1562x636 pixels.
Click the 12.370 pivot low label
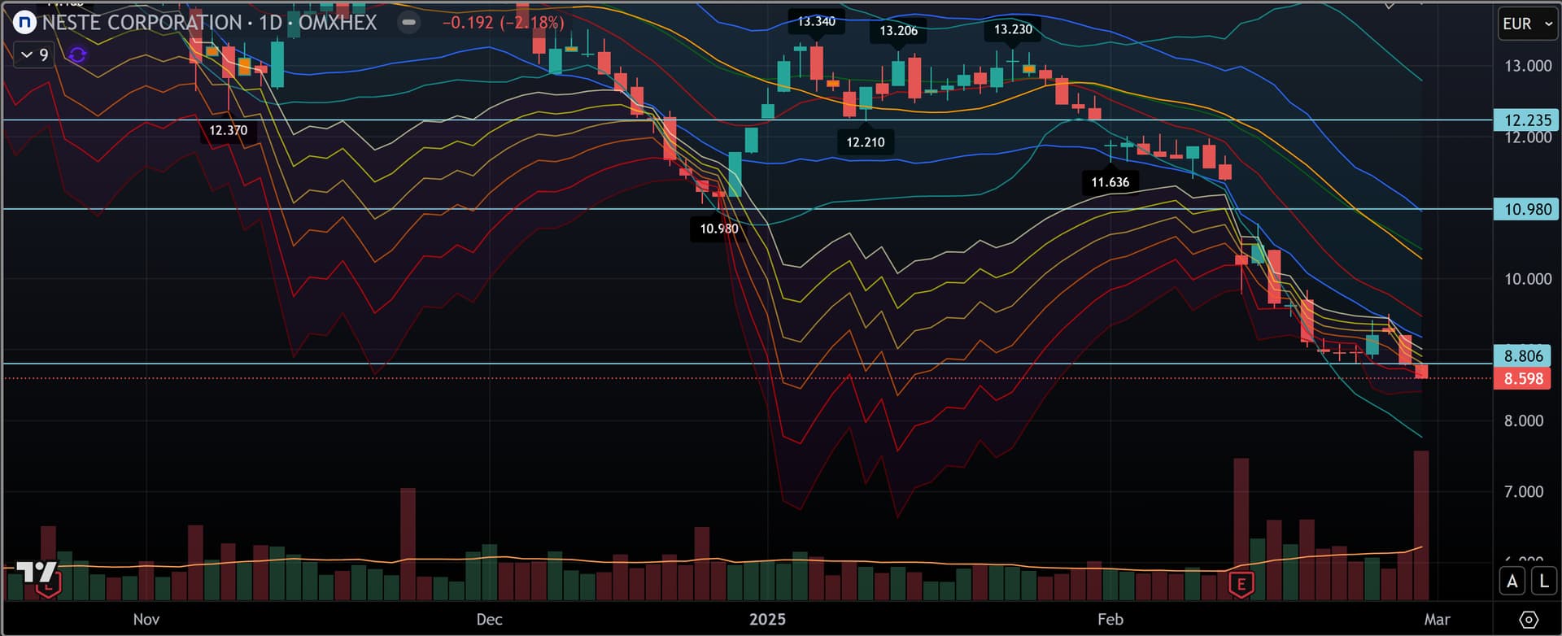click(228, 130)
